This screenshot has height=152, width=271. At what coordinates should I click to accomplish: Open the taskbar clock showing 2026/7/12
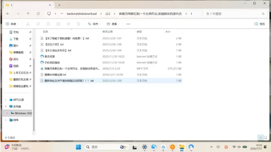[256, 147]
